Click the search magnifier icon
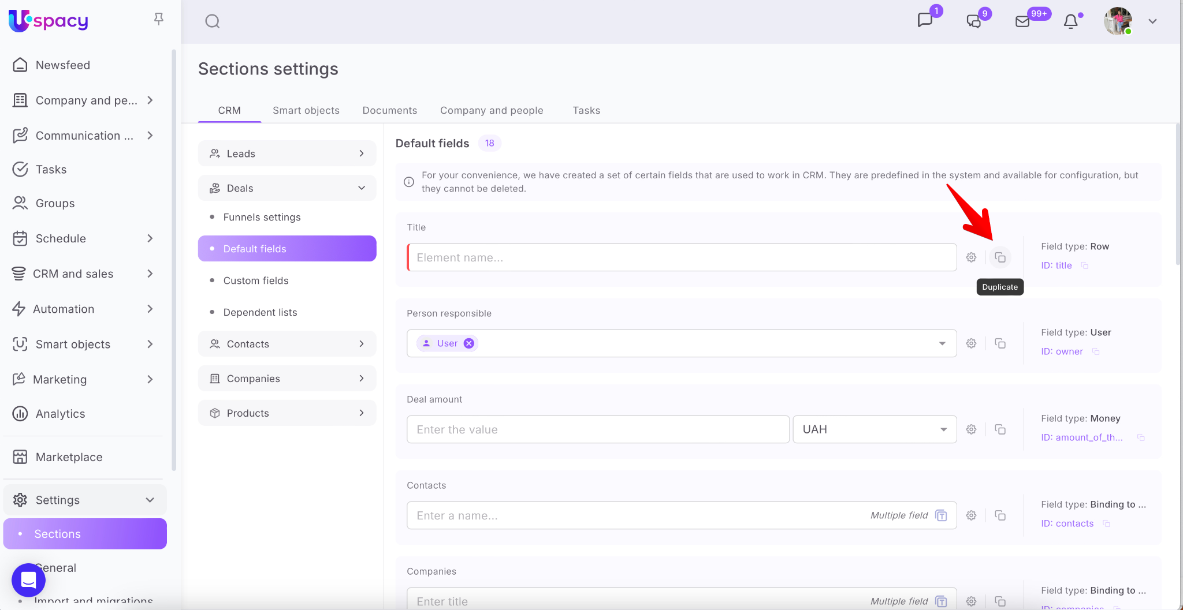The image size is (1183, 610). (213, 21)
